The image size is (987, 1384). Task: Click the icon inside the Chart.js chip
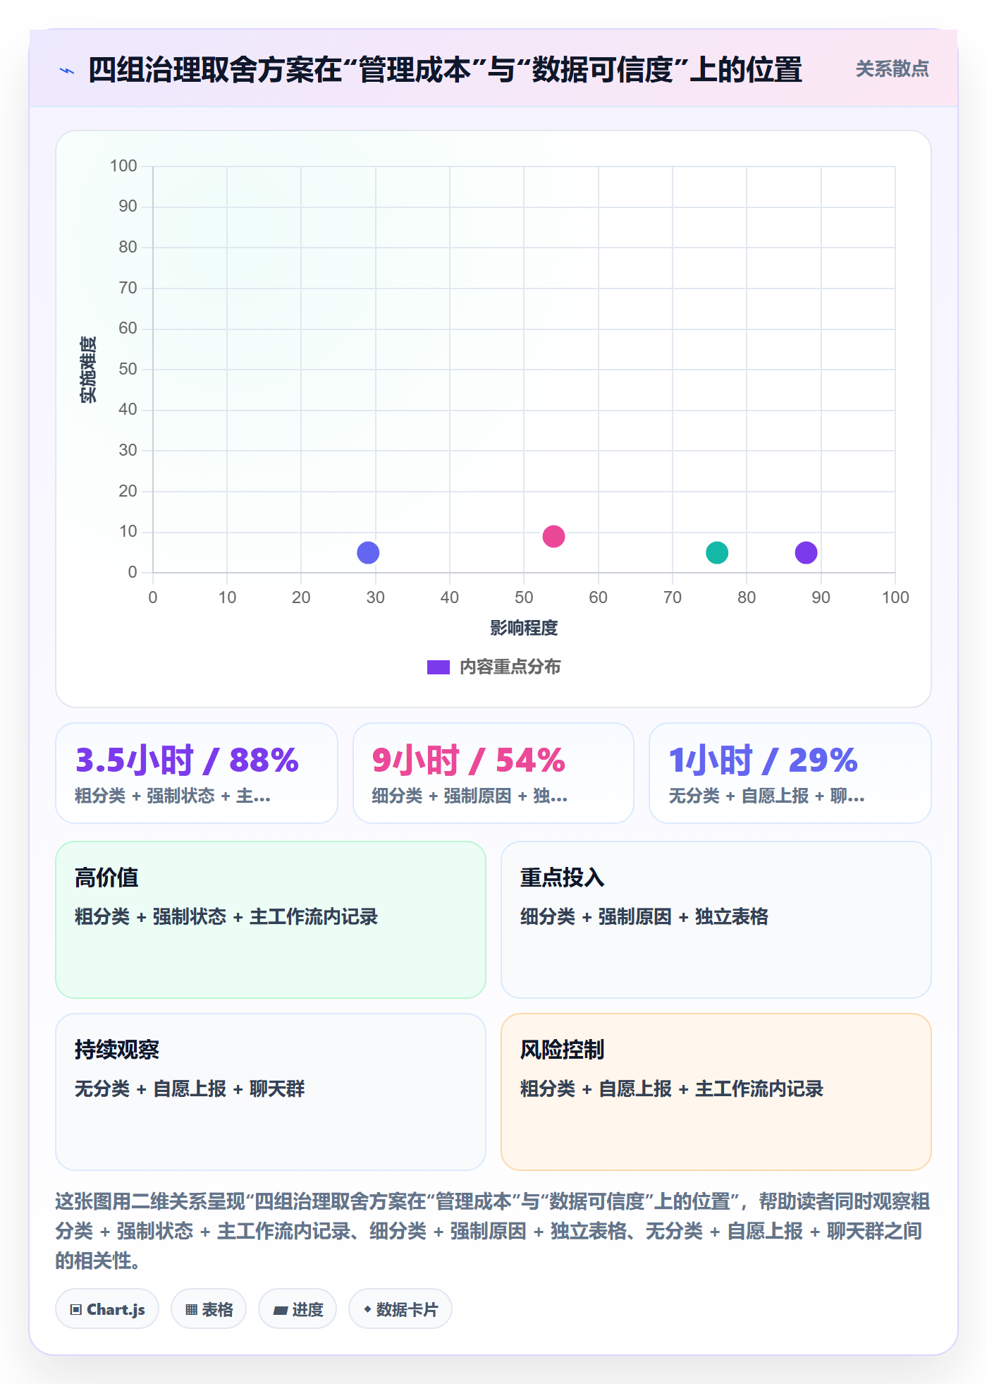[x=76, y=1310]
